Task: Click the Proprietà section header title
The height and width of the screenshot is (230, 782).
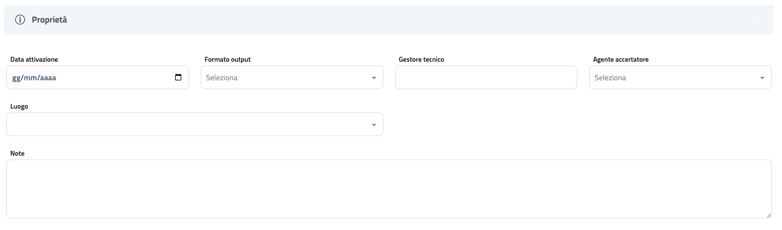Action: [49, 20]
